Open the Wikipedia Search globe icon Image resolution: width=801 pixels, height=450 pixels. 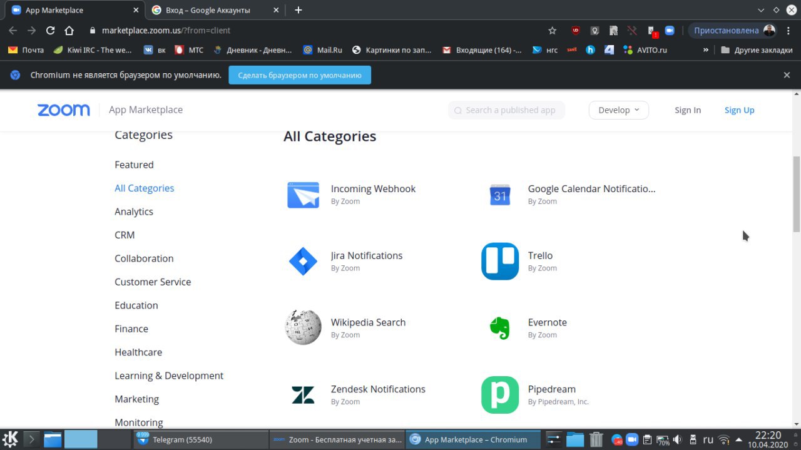tap(303, 327)
